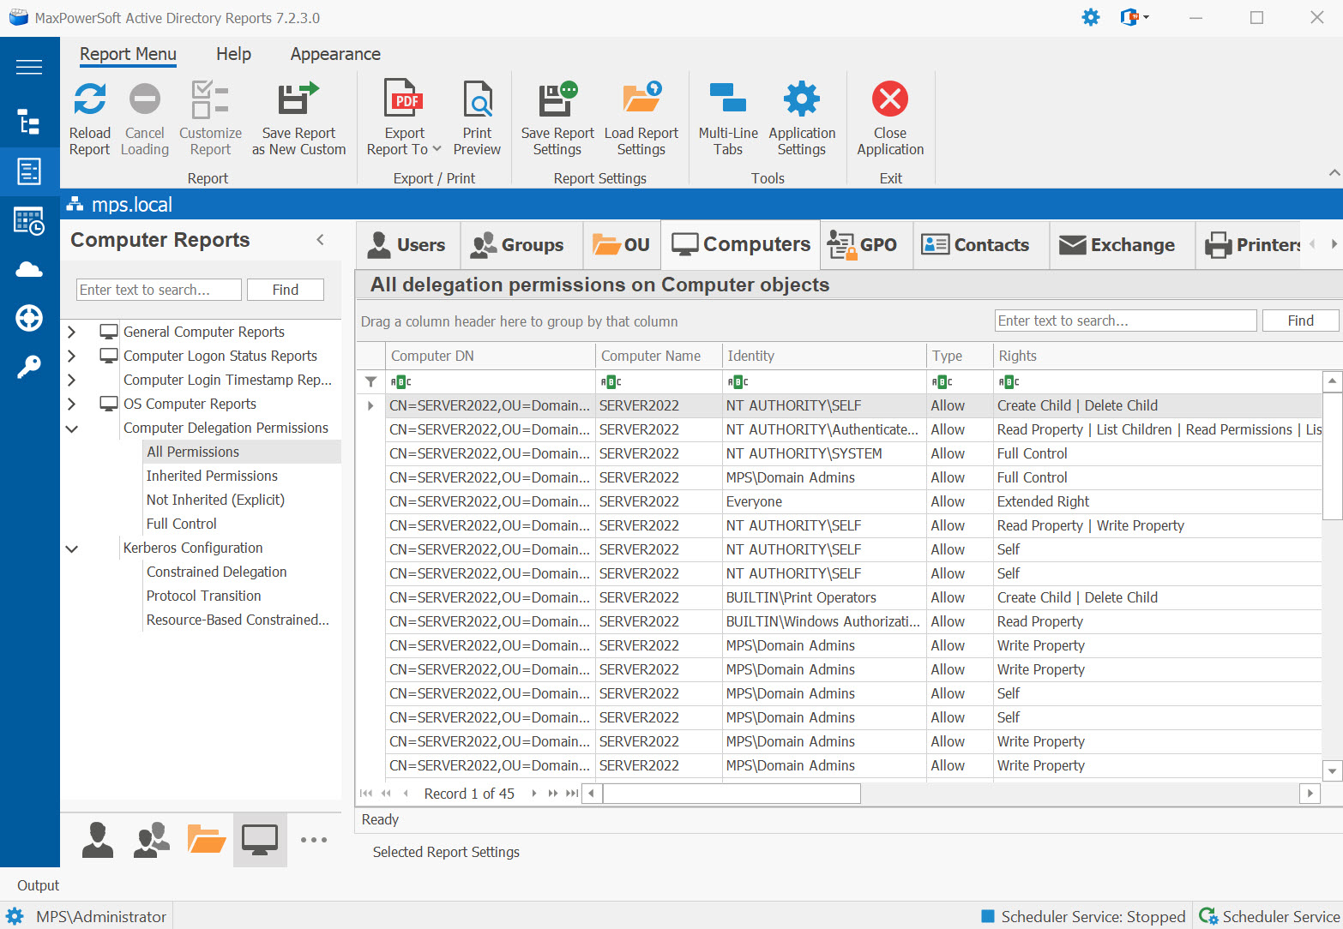1343x929 pixels.
Task: Expand the General Computer Reports node
Action: (72, 332)
